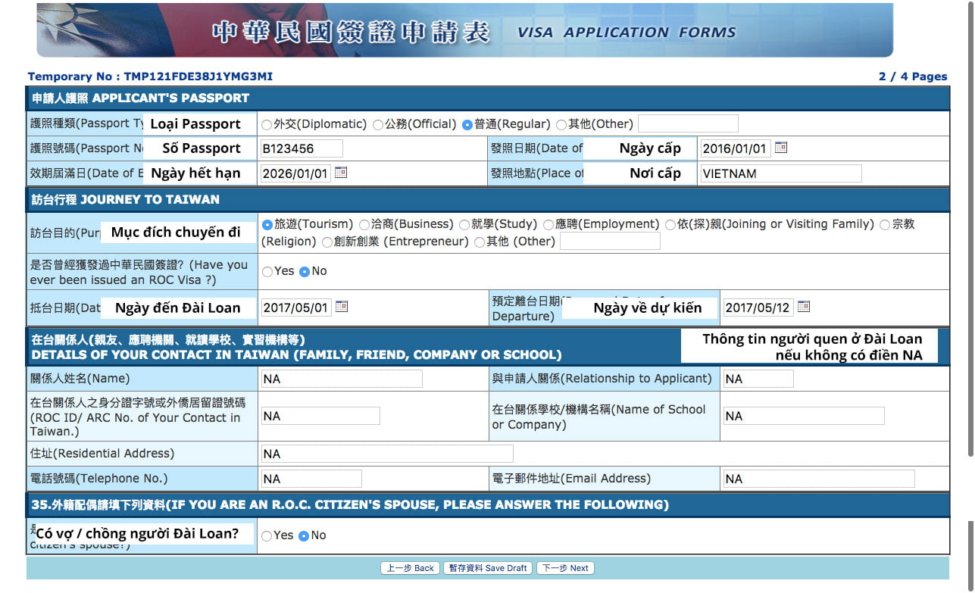Choose Employment as purpose of visit
Image resolution: width=975 pixels, height=593 pixels.
(548, 225)
